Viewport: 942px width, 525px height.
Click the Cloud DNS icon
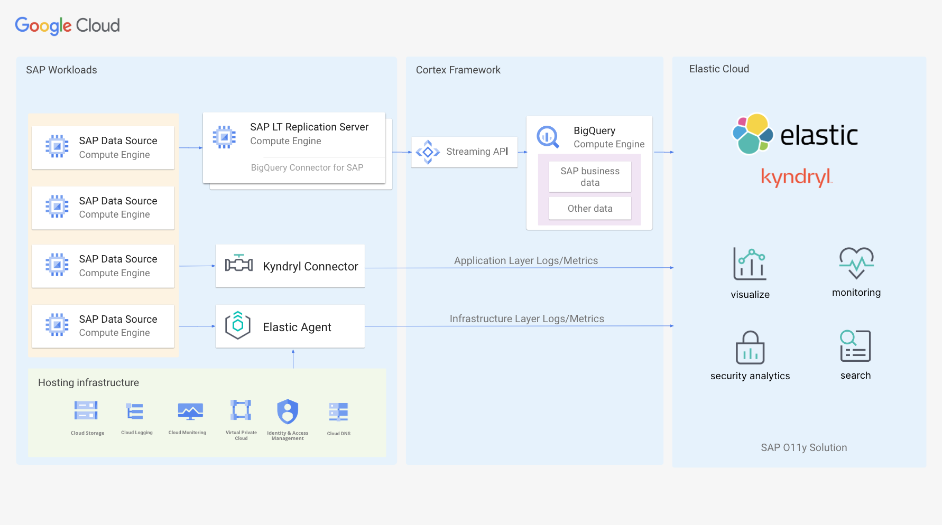(x=338, y=412)
